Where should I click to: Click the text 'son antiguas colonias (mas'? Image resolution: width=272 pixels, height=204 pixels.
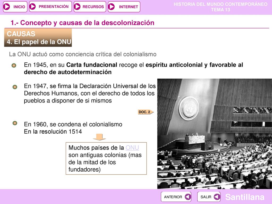click(105, 155)
